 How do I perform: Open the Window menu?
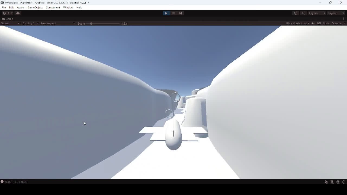coord(68,8)
